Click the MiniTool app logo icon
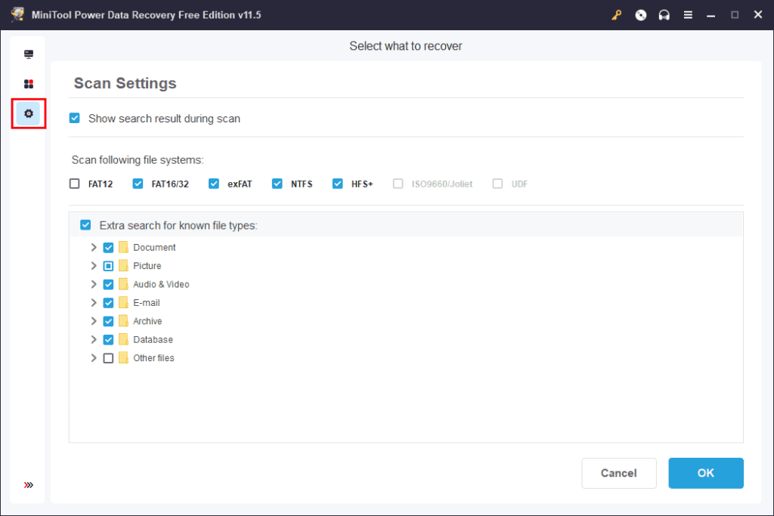 click(x=18, y=14)
